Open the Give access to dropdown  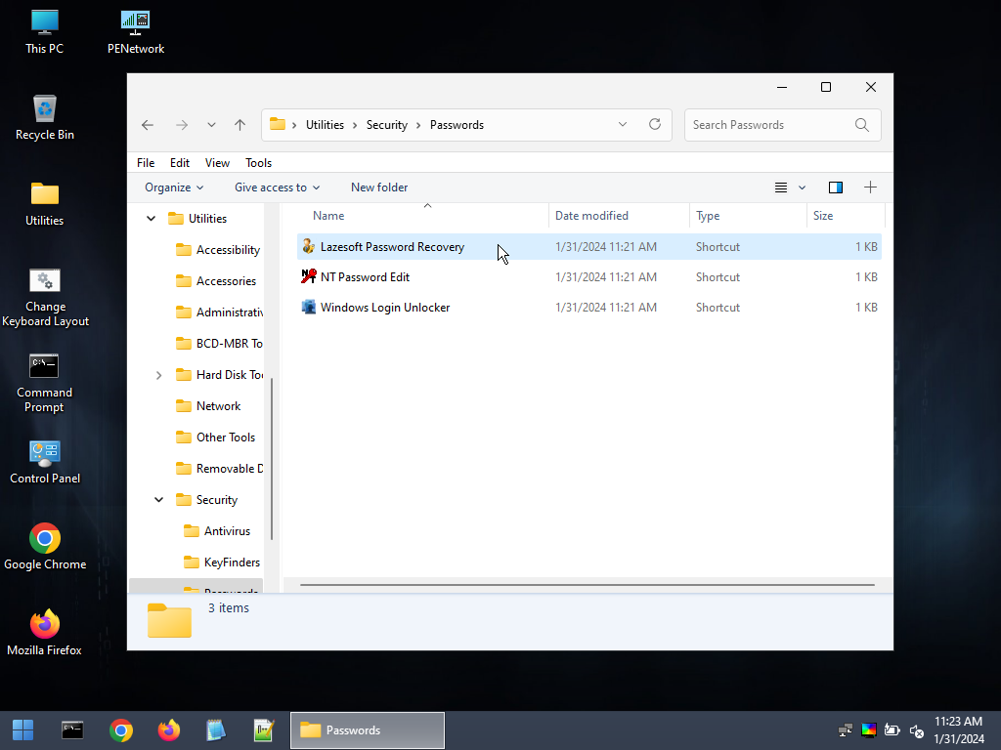pos(277,187)
